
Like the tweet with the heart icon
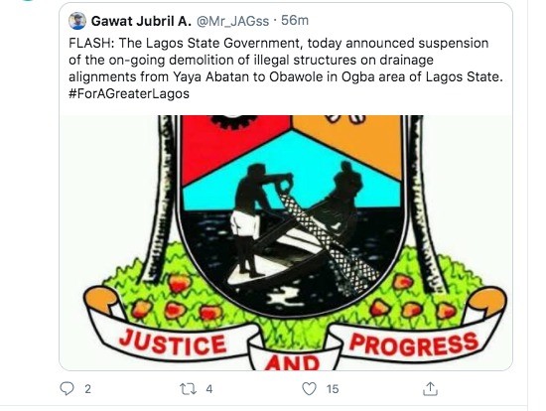309,389
